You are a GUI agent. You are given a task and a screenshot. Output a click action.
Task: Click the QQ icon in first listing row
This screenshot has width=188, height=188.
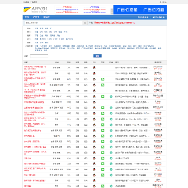(95, 68)
